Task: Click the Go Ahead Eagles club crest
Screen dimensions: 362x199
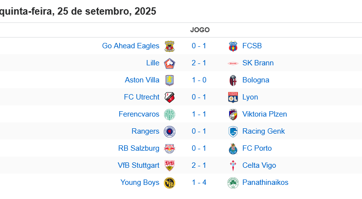Action: [x=170, y=46]
